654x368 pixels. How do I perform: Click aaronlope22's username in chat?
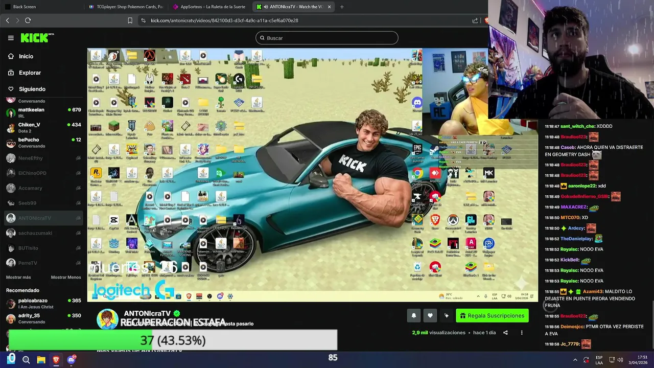[x=582, y=186]
